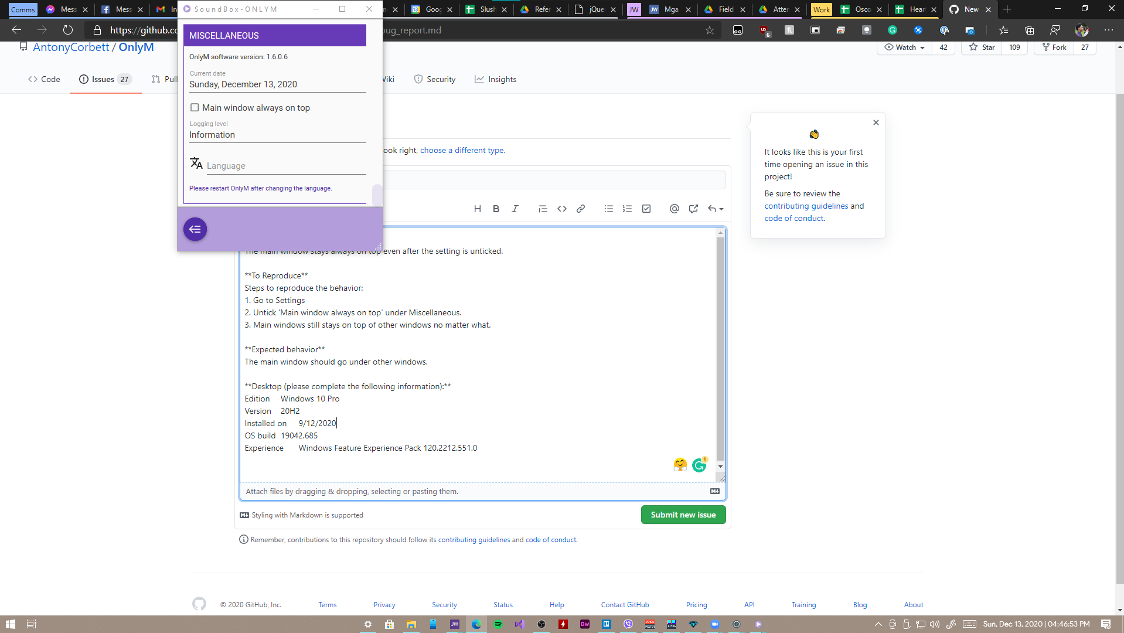Viewport: 1124px width, 633px height.
Task: Toggle bold formatting in the issue editor
Action: [496, 209]
